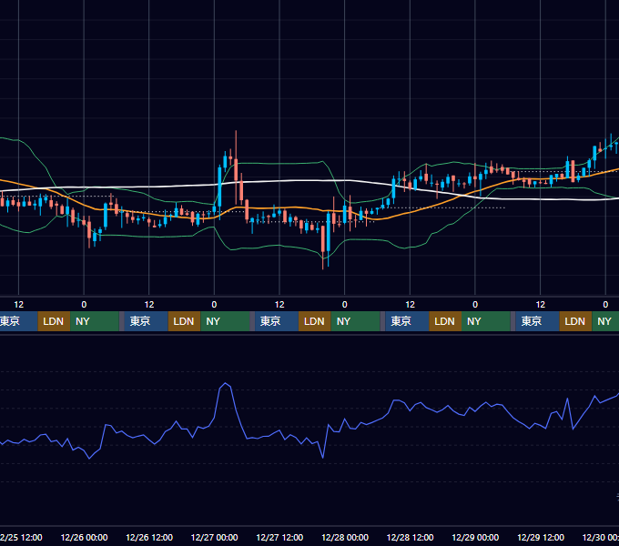Click the oscillator peak just after 12/27 00:00
Screen dimensions: 619x546
pos(225,383)
